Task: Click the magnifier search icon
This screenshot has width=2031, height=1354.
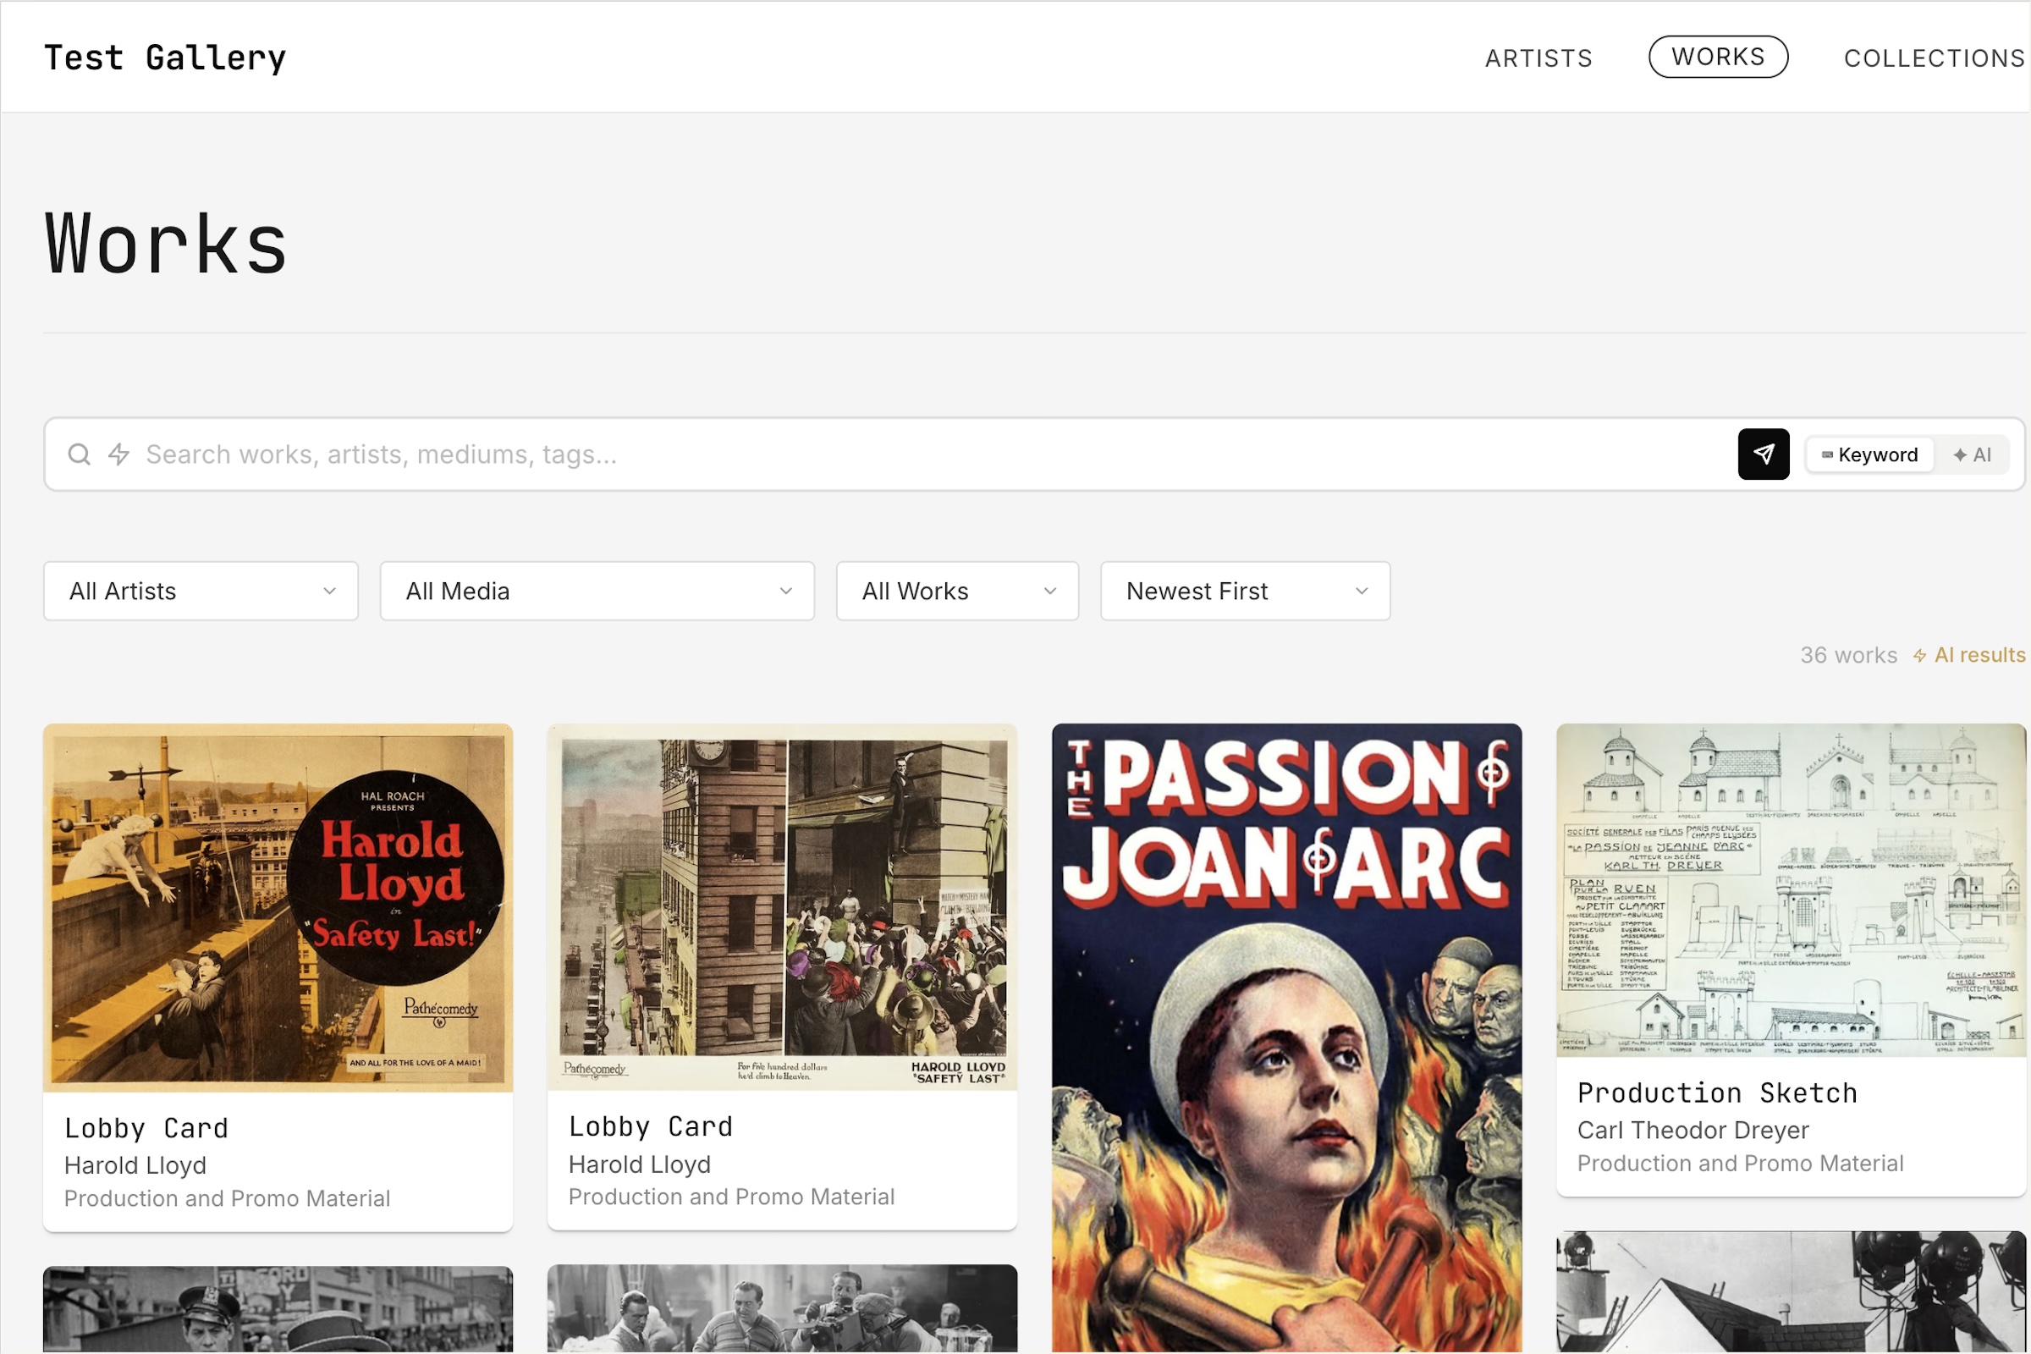Action: tap(80, 454)
